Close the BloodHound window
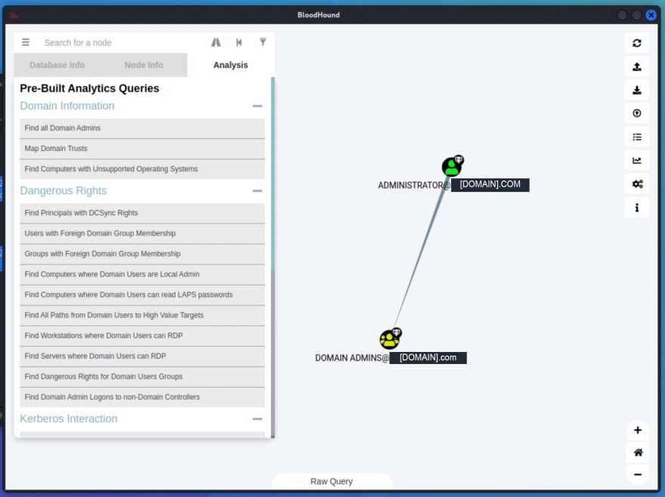The width and height of the screenshot is (665, 497). pyautogui.click(x=651, y=15)
